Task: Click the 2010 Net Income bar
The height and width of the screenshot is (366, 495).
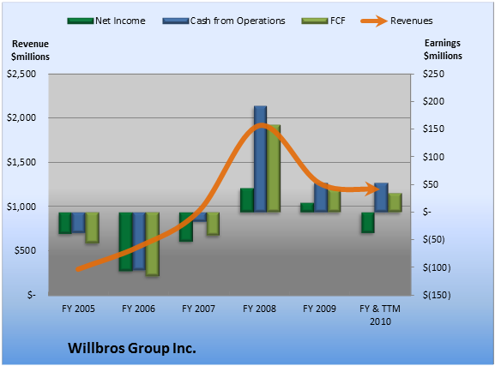Action: [x=368, y=223]
